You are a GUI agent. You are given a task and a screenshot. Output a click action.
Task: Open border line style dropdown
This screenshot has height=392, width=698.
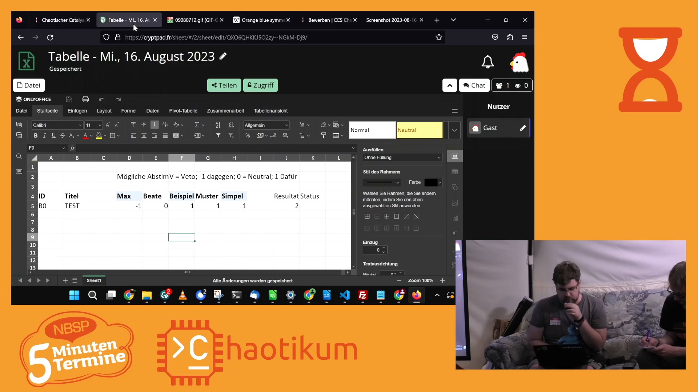coord(382,182)
